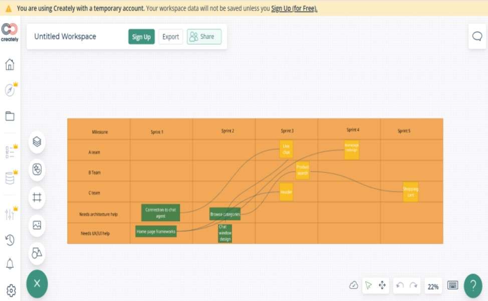Open version history clock icon
Screen dimensions: 488x301
point(10,240)
